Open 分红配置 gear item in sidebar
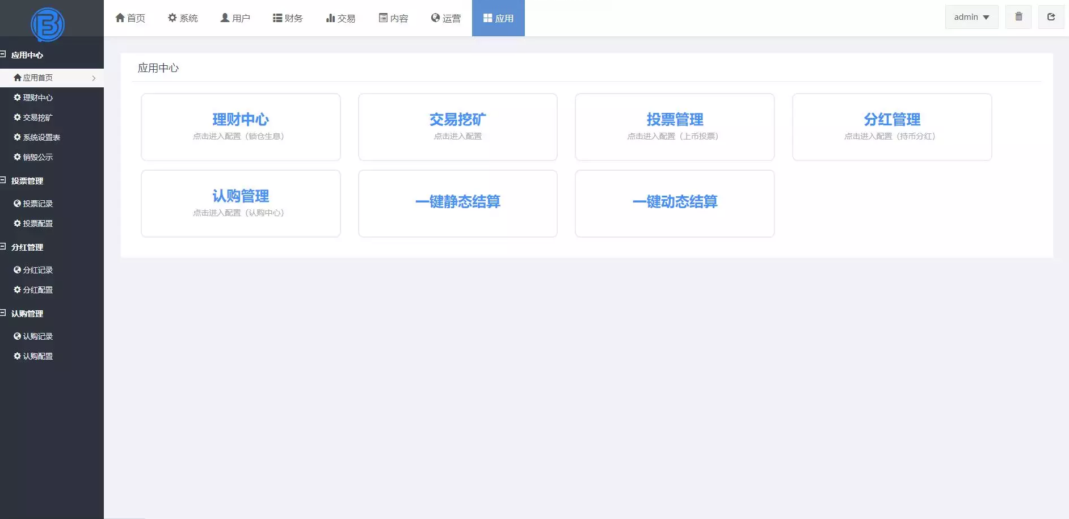1069x519 pixels. (x=36, y=289)
